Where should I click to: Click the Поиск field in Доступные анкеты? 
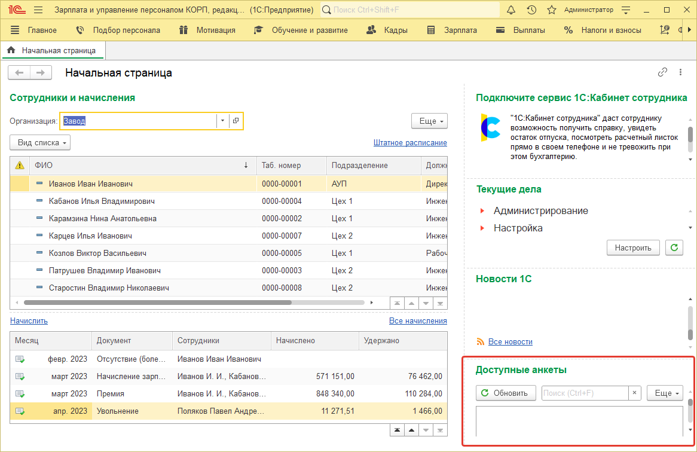pos(585,393)
